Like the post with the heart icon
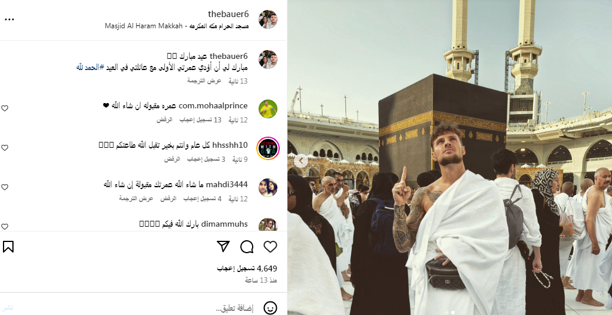 click(270, 247)
